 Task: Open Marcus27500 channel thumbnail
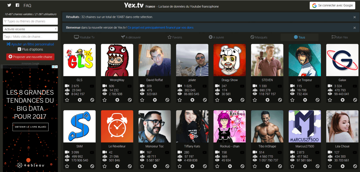click(x=305, y=126)
